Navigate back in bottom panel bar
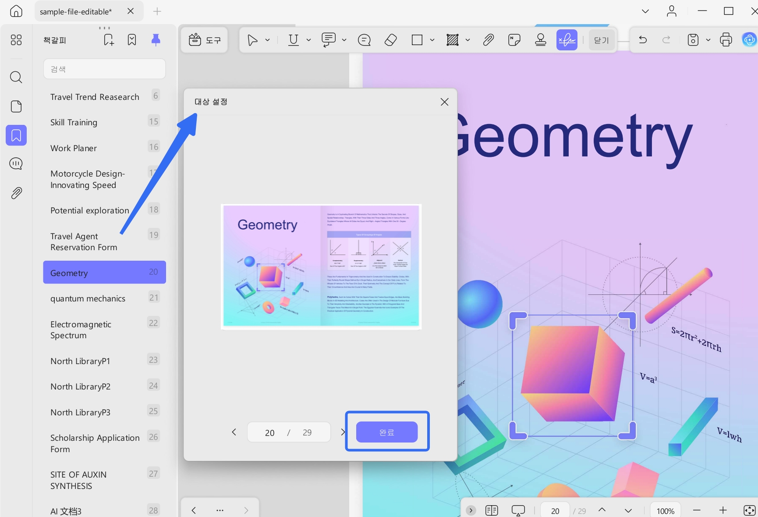The width and height of the screenshot is (758, 517). pyautogui.click(x=194, y=510)
